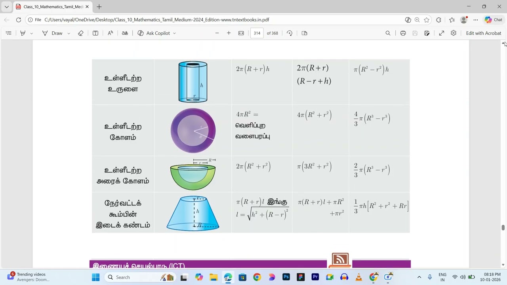This screenshot has width=507, height=285.
Task: Open the Draw tool options dropdown
Action: 69,33
